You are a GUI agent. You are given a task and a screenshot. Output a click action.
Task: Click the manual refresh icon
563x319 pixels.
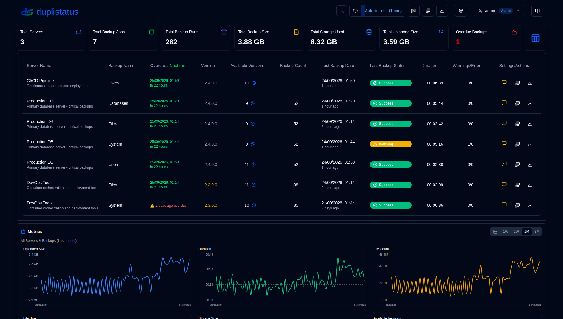(x=356, y=11)
